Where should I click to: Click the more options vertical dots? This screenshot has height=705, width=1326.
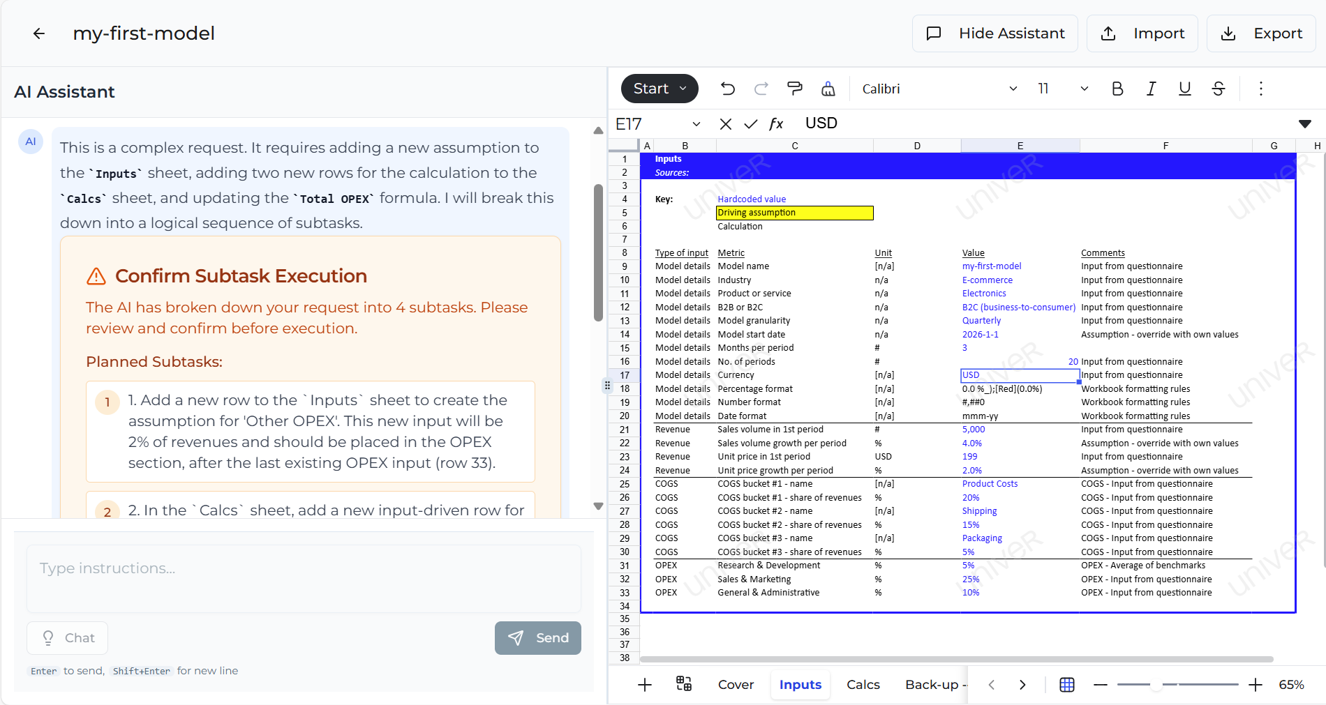1260,89
